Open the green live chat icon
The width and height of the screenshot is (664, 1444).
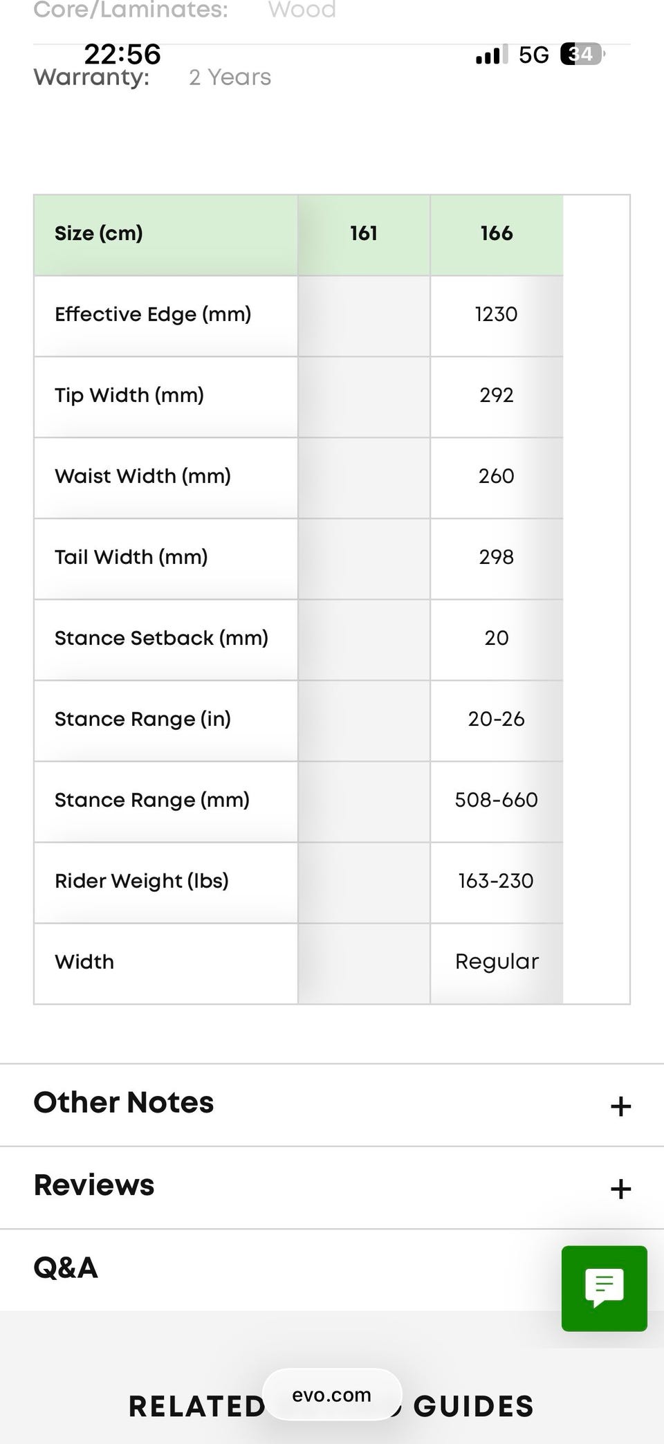pyautogui.click(x=604, y=1288)
